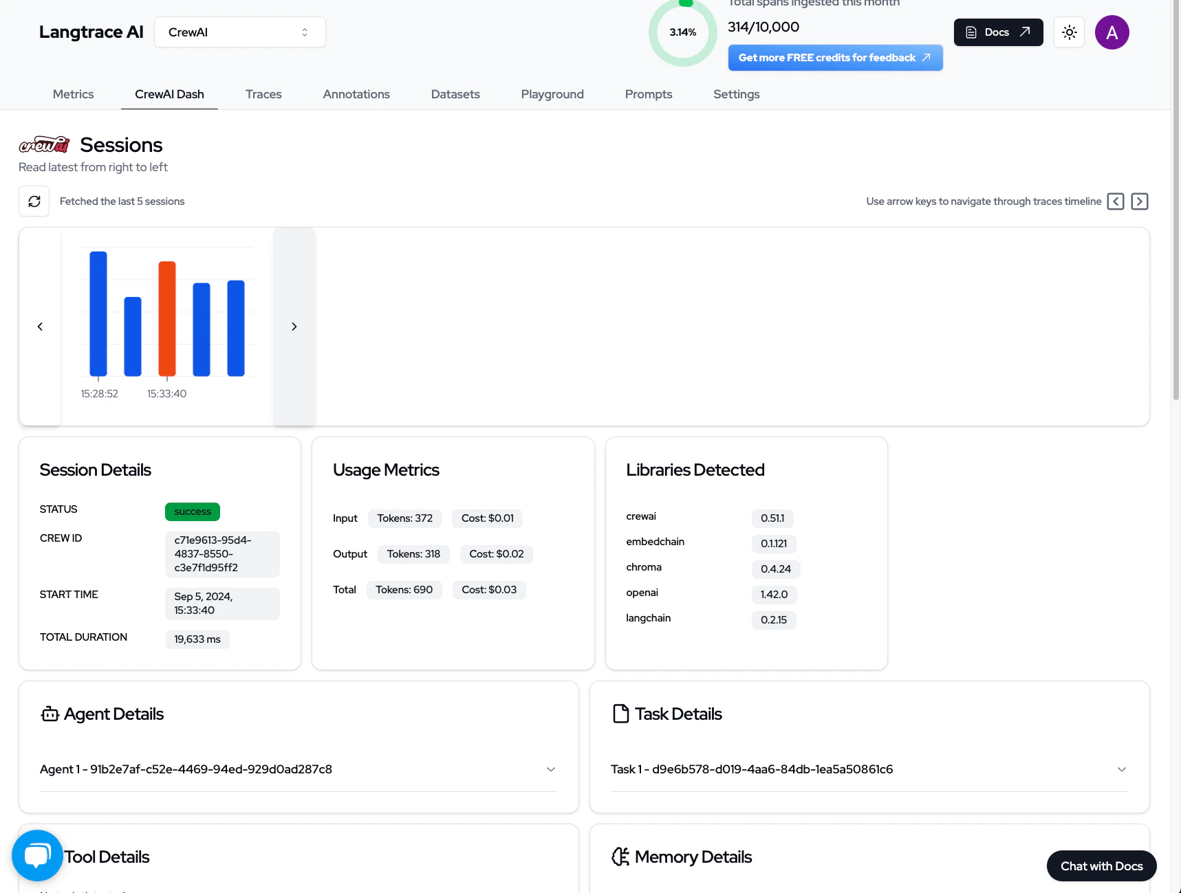Viewport: 1181px width, 893px height.
Task: Expand Agent 1 accordion row
Action: [299, 769]
